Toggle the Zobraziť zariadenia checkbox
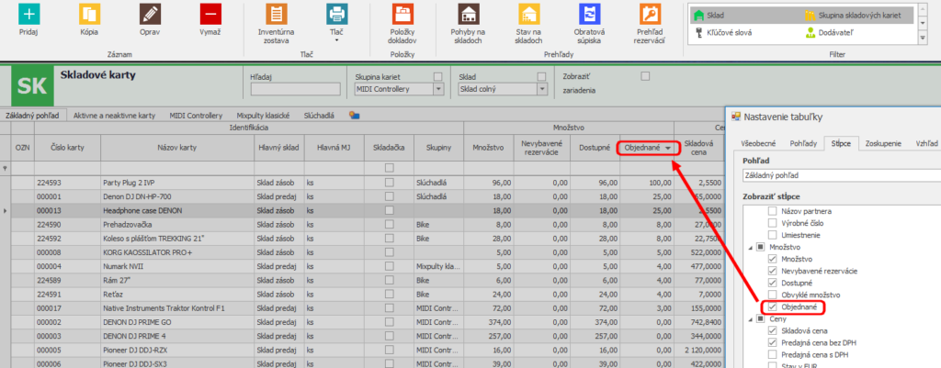 click(645, 76)
